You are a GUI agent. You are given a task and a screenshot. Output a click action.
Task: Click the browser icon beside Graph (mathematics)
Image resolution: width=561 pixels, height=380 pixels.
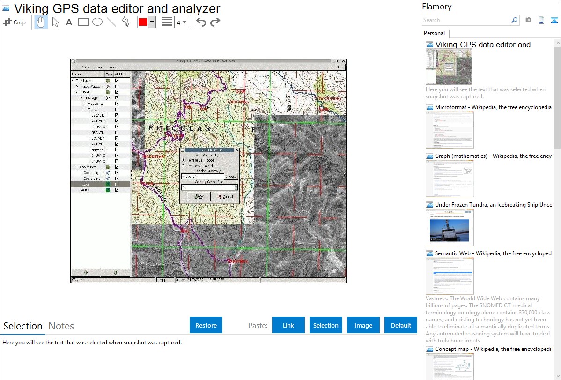point(429,156)
